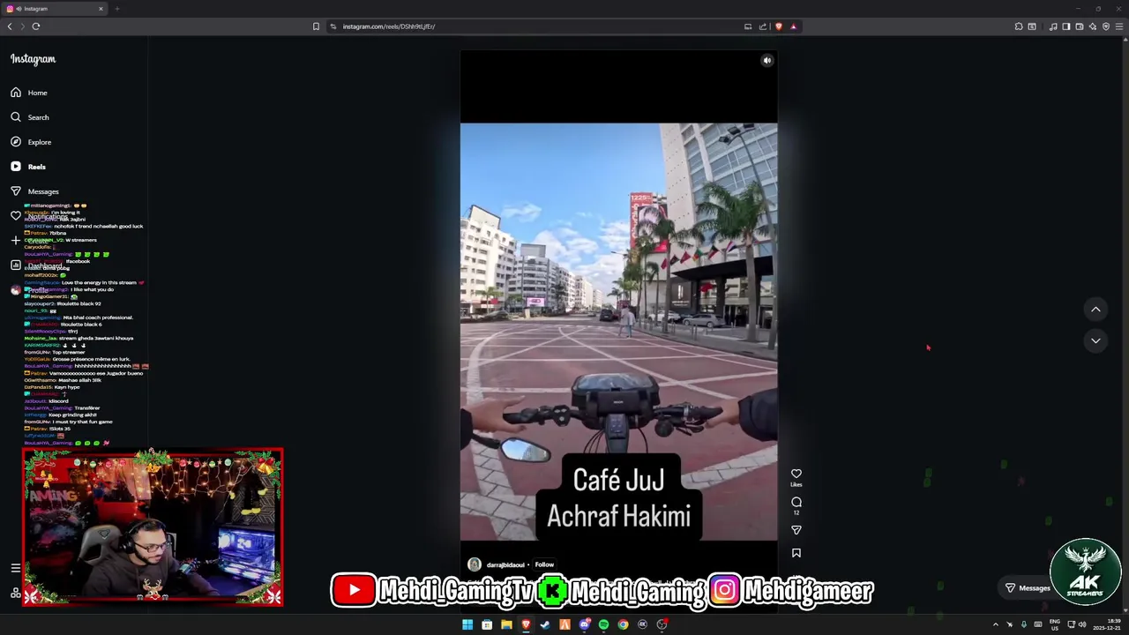The image size is (1129, 635).
Task: Click the Instagram logo wordmark
Action: coord(33,59)
